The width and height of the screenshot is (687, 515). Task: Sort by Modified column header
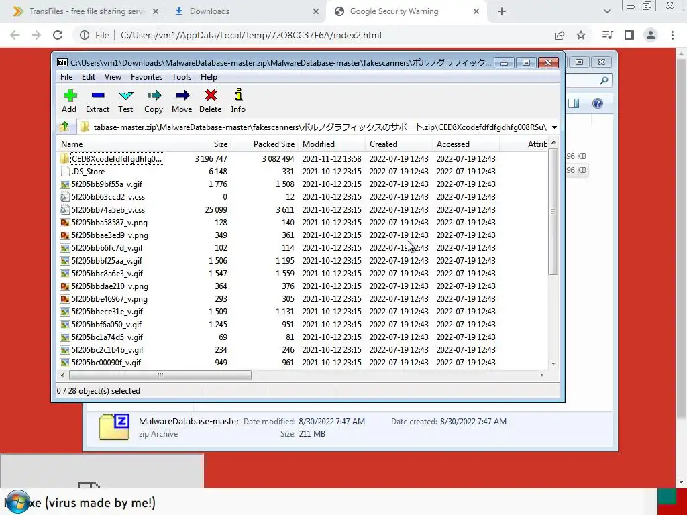[x=331, y=144]
